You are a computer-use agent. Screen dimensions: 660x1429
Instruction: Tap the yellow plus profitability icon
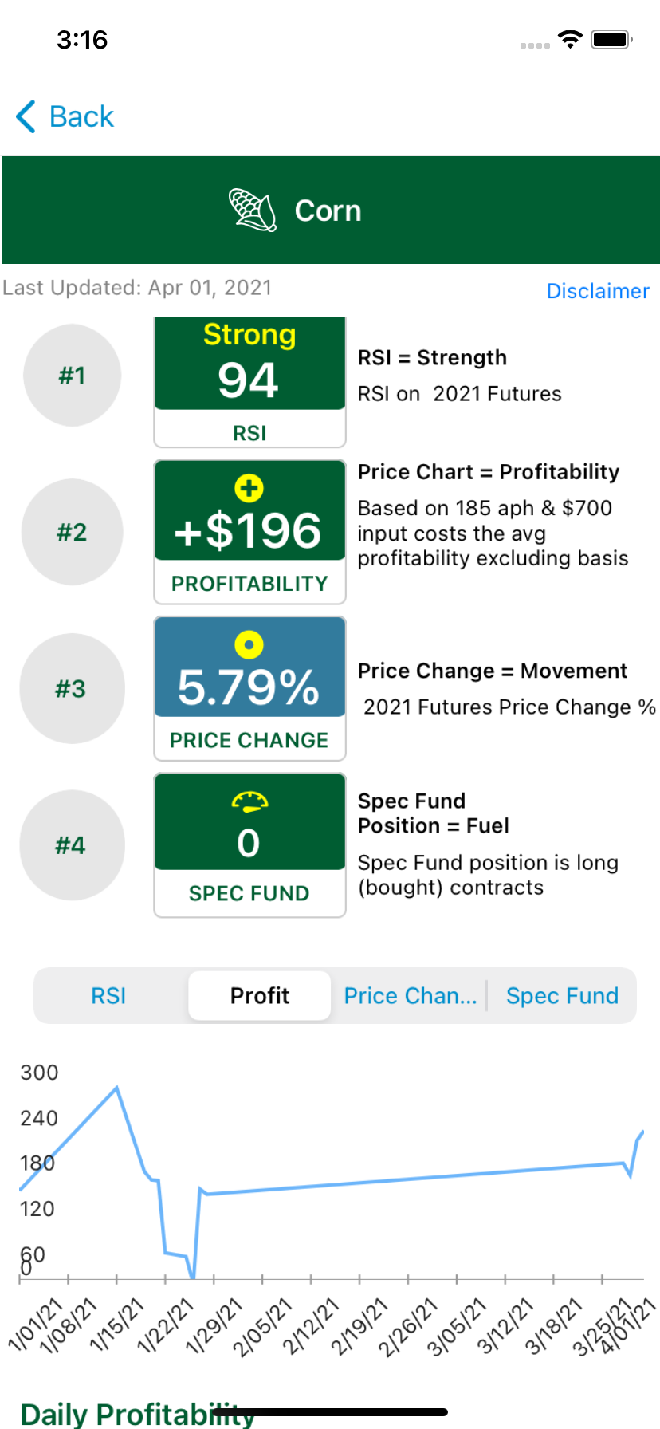tap(249, 488)
